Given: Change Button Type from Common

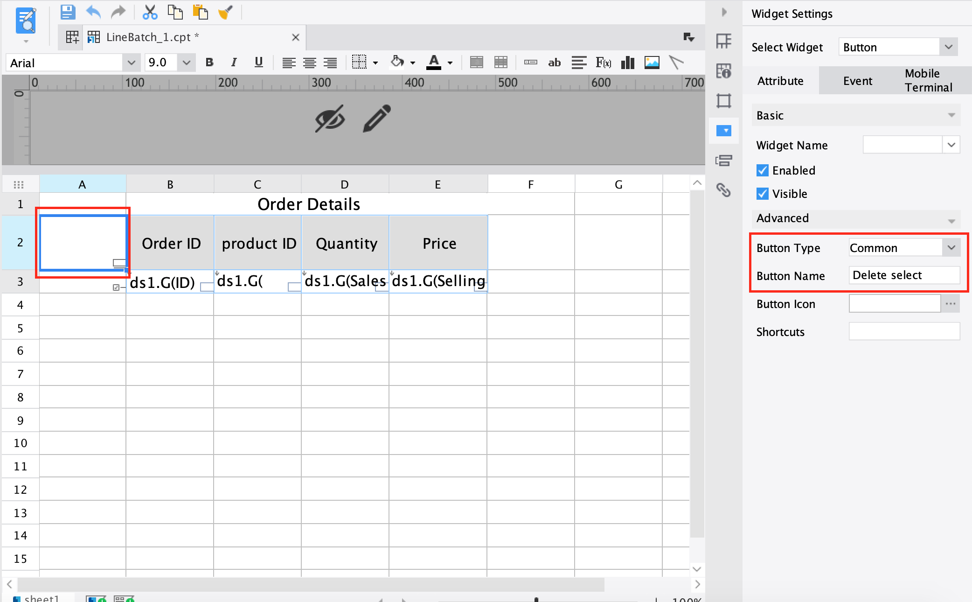Looking at the screenshot, I should coord(950,248).
